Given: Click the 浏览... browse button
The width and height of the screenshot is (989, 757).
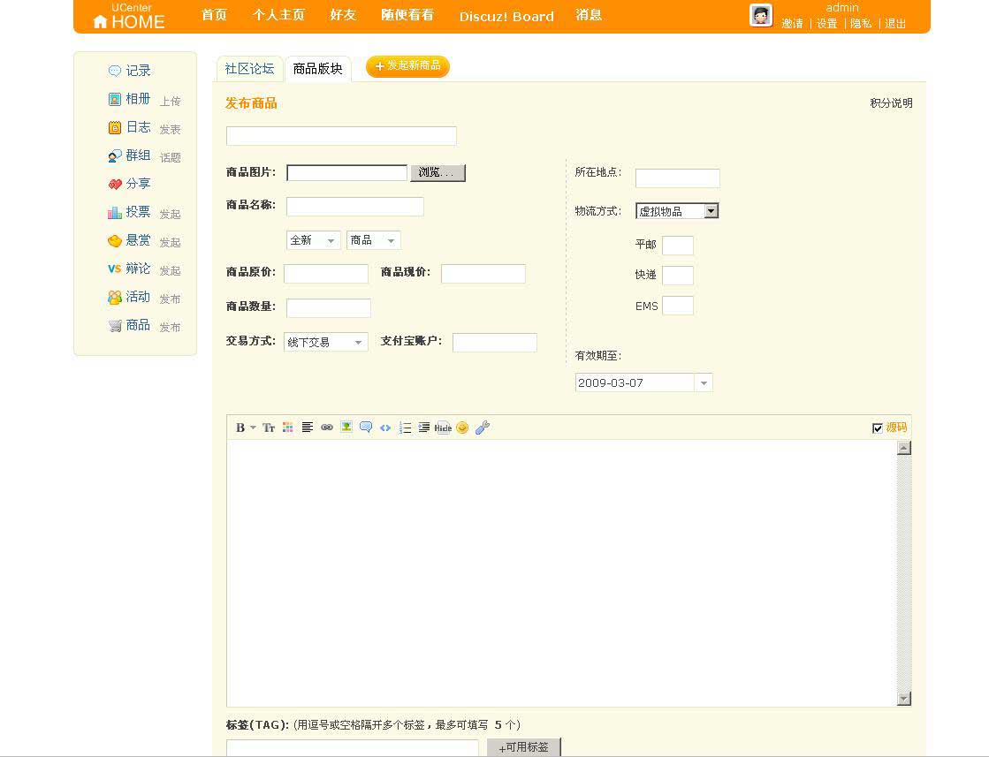Looking at the screenshot, I should [x=437, y=173].
